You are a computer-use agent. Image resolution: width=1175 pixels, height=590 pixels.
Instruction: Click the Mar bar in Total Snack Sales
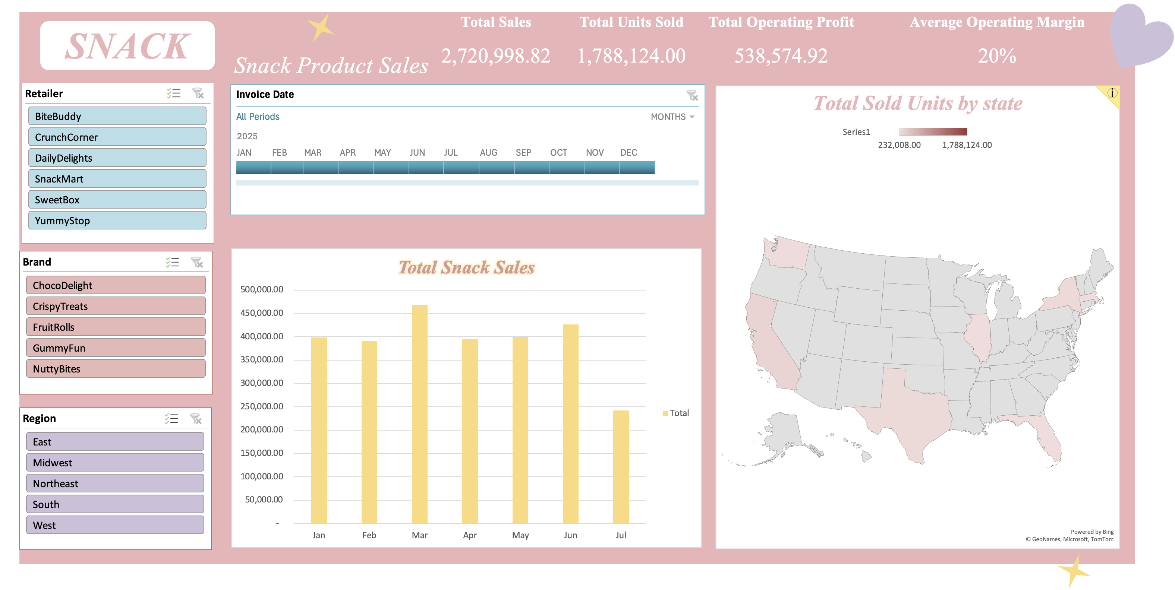(419, 414)
